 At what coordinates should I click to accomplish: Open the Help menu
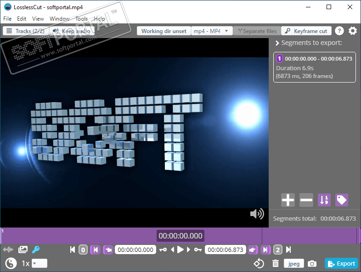click(x=99, y=19)
